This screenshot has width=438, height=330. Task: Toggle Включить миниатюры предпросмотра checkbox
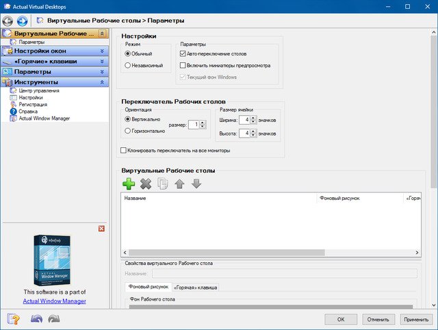point(182,66)
